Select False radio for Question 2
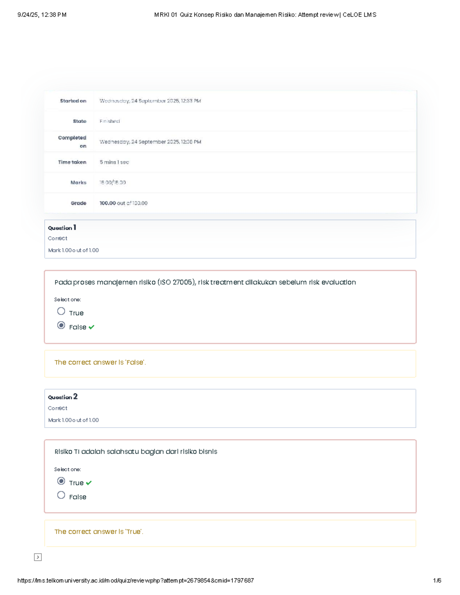Image resolution: width=460 pixels, height=595 pixels. 61,495
